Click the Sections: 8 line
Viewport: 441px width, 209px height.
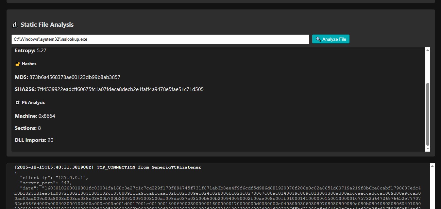click(x=28, y=128)
